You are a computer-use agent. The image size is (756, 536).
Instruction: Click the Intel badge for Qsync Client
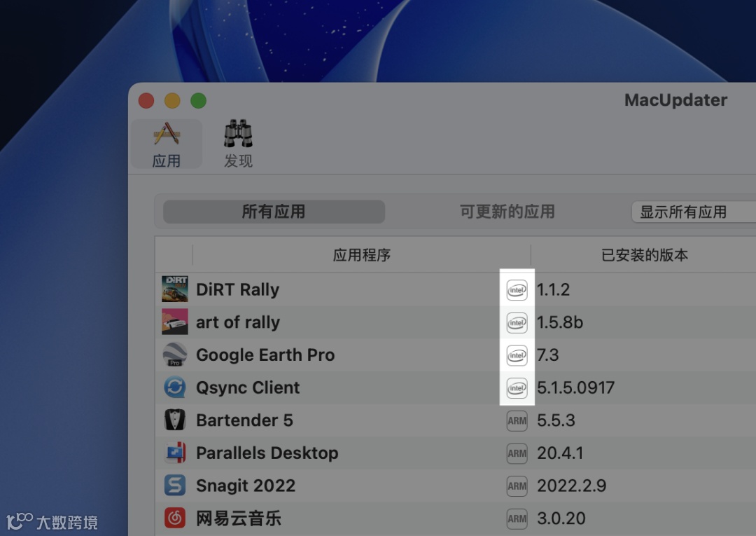point(517,388)
